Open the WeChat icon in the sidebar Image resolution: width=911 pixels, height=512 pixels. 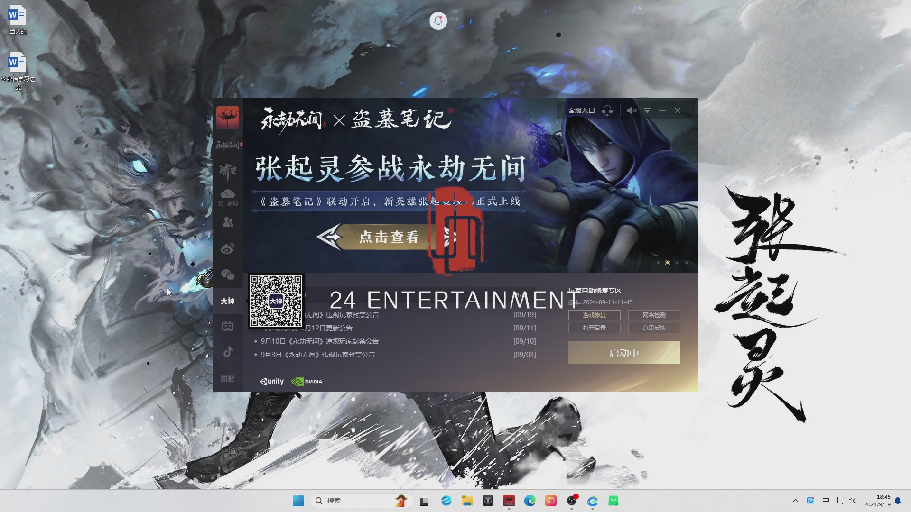coord(228,274)
